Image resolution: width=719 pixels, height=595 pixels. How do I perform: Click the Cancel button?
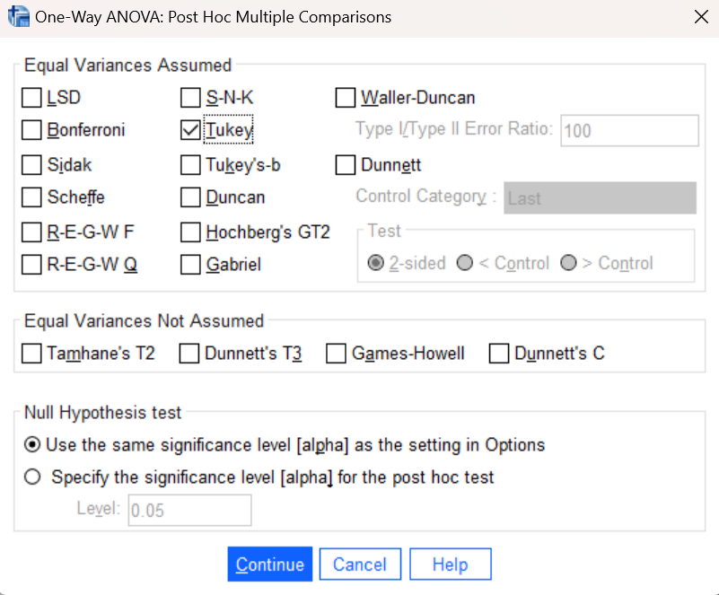[x=359, y=564]
